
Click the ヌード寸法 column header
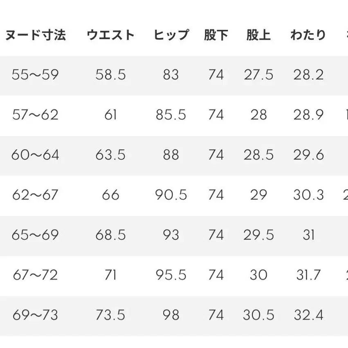tap(35, 35)
